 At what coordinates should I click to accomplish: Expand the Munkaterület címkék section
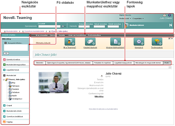coord(4,111)
